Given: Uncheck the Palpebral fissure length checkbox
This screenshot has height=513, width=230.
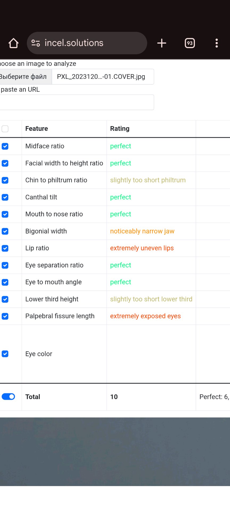Looking at the screenshot, I should [x=5, y=316].
